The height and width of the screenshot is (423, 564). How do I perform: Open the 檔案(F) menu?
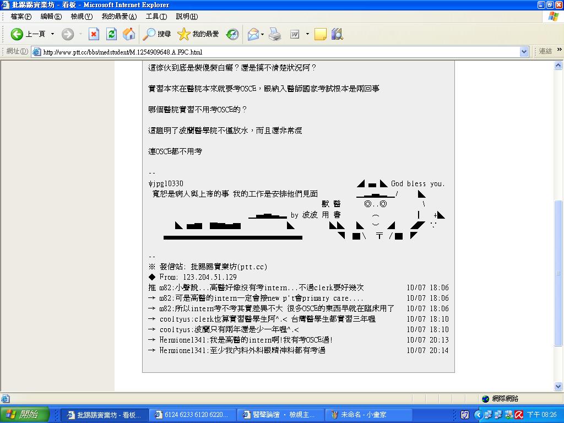coord(21,17)
